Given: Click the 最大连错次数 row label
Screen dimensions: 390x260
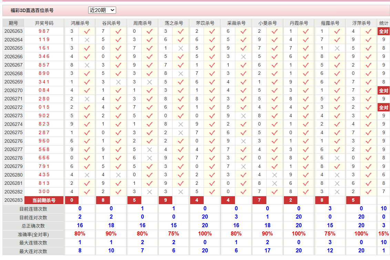Looking at the screenshot, I should 33,243.
